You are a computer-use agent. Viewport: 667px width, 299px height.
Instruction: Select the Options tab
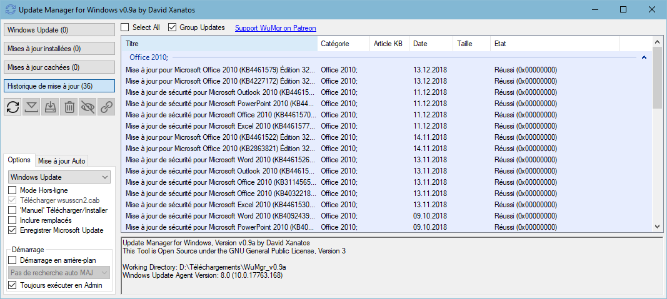click(x=19, y=160)
